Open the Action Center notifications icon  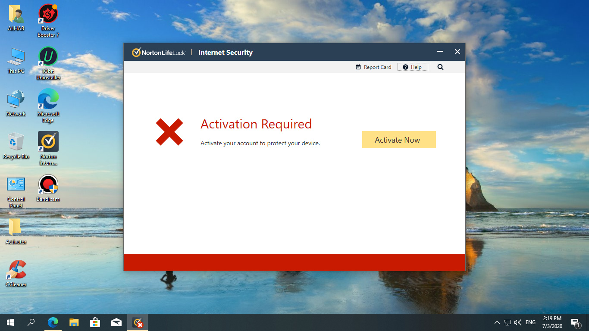(x=576, y=322)
